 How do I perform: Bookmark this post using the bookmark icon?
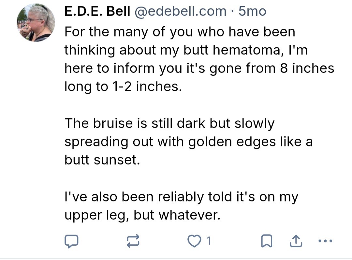[266, 241]
